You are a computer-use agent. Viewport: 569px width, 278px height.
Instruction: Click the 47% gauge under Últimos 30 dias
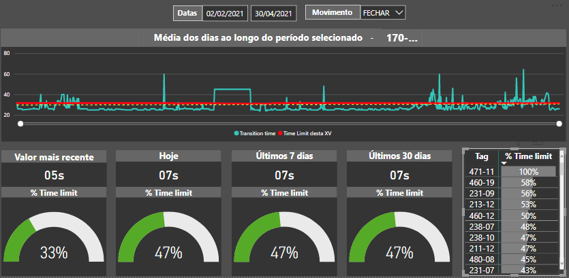[399, 237]
